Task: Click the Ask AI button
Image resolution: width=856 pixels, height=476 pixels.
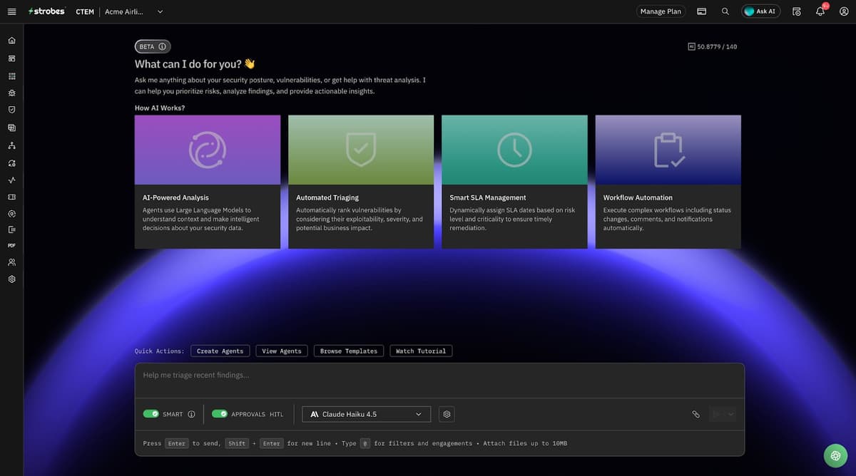Action: [761, 11]
